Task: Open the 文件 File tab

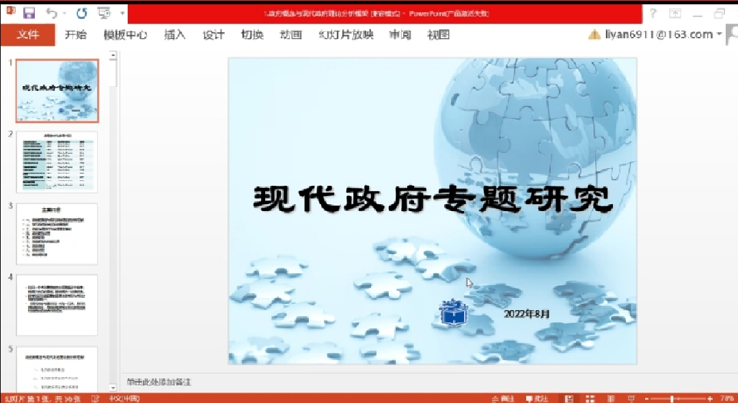Action: (27, 35)
